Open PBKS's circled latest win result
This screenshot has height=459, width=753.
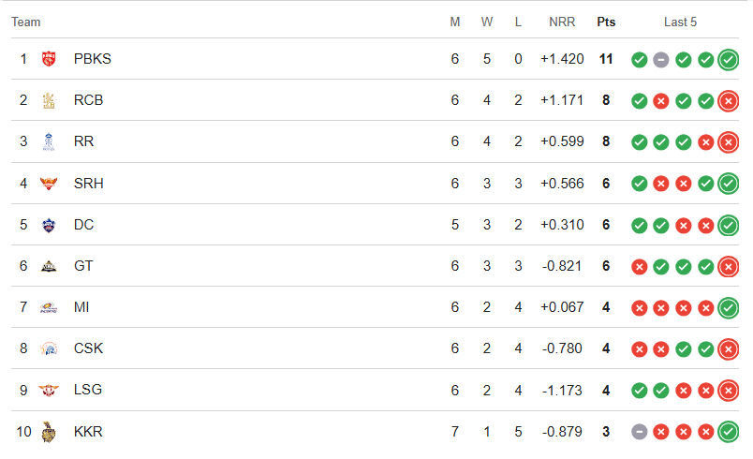[x=728, y=60]
